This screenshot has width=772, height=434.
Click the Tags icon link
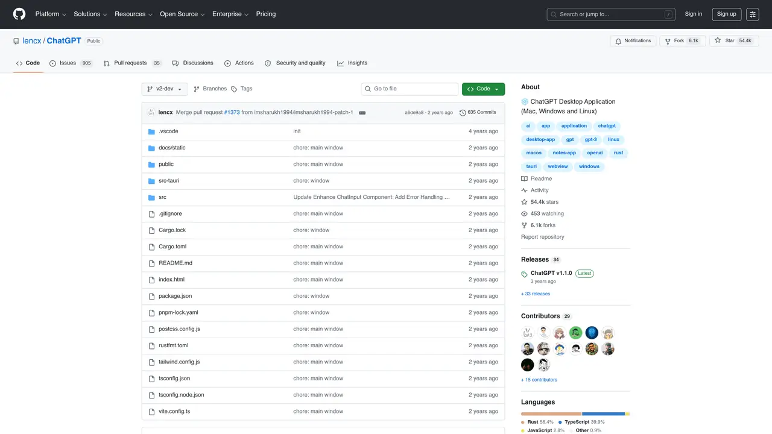click(x=242, y=89)
